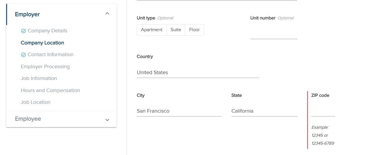Click the Unit number input field
Screen dimensions: 385x155
pos(274,34)
